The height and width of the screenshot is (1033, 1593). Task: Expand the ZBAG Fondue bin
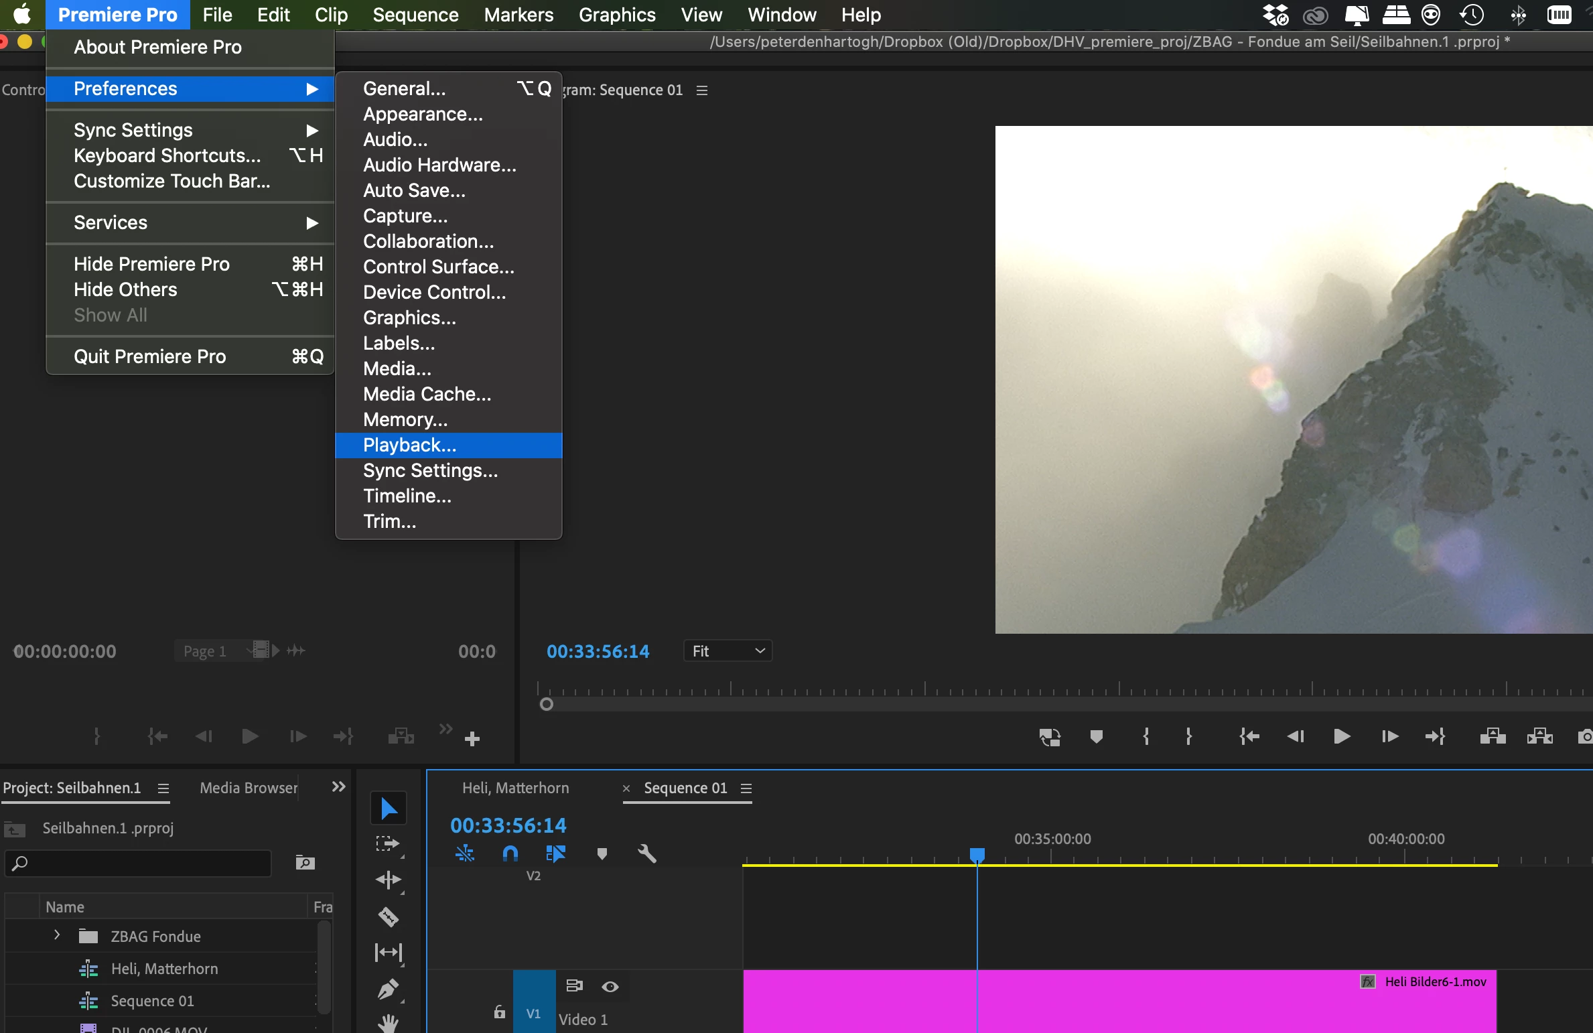57,935
